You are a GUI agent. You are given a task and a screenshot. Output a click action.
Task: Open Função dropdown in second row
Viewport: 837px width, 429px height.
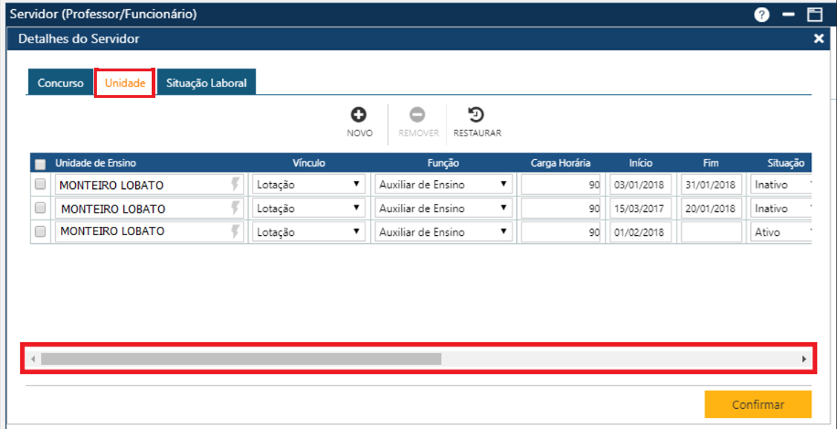(442, 208)
